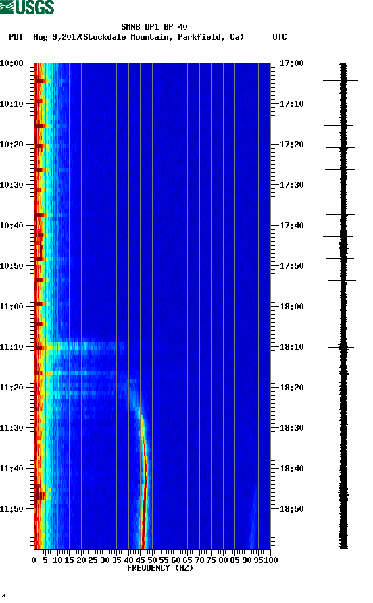Click the seismogram waveform trace beside the spectrogram

coord(343,306)
